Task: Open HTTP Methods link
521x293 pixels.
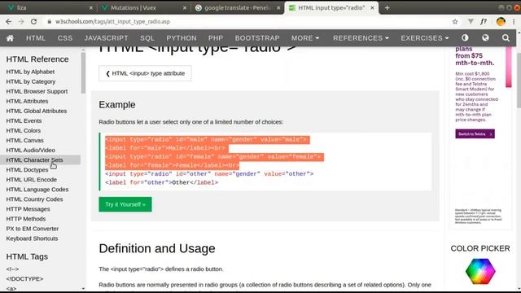Action: 25,219
